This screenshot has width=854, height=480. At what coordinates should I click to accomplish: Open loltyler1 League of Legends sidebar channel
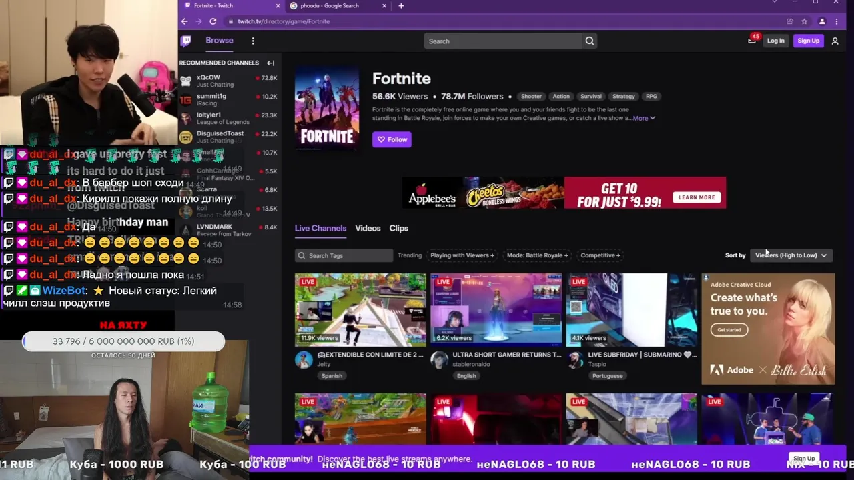click(229, 118)
